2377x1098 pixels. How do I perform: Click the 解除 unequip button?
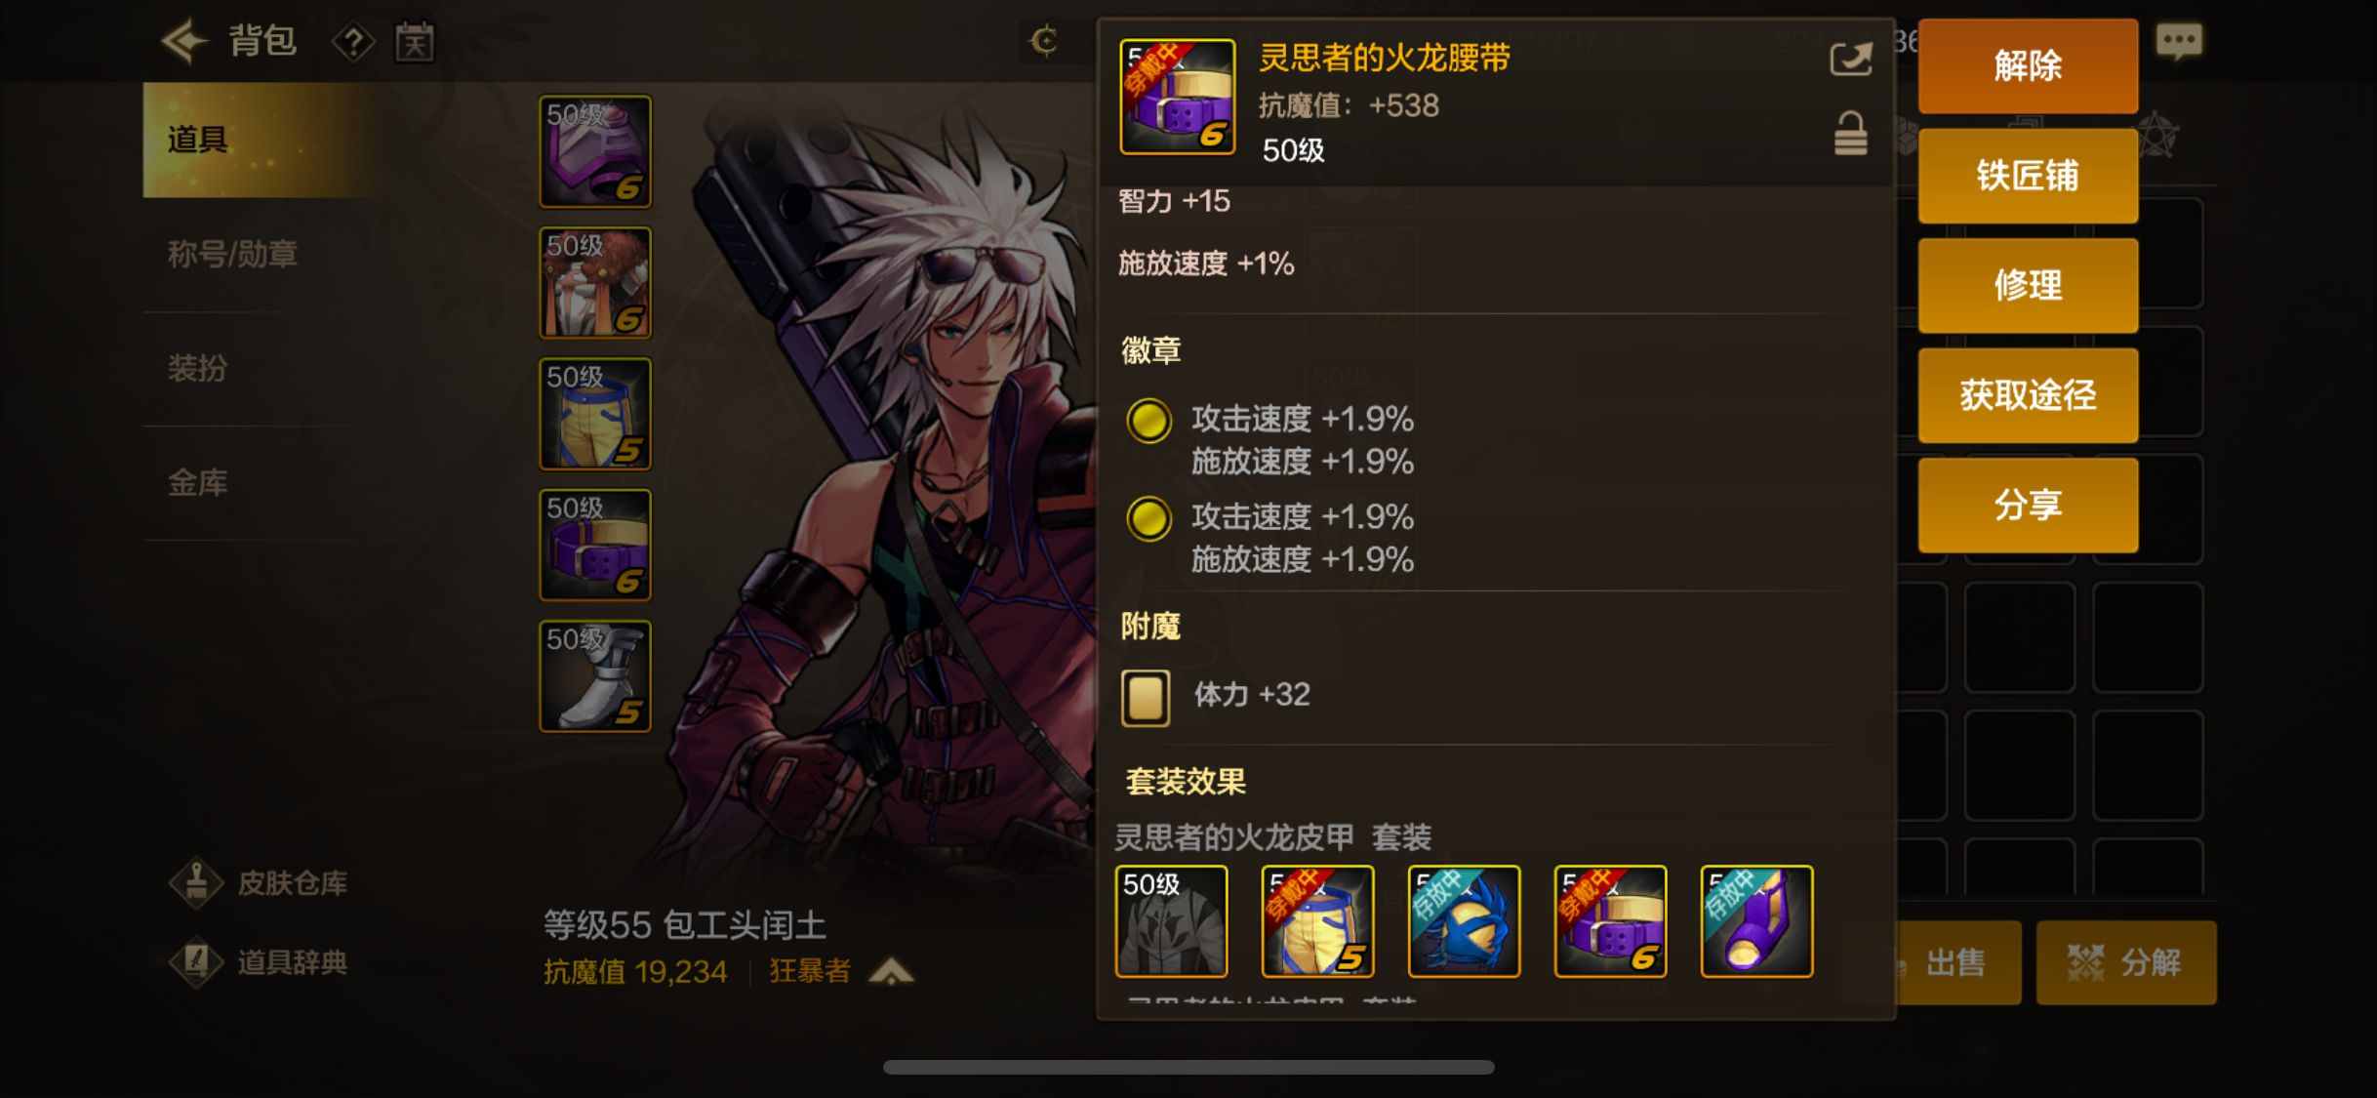point(2028,65)
